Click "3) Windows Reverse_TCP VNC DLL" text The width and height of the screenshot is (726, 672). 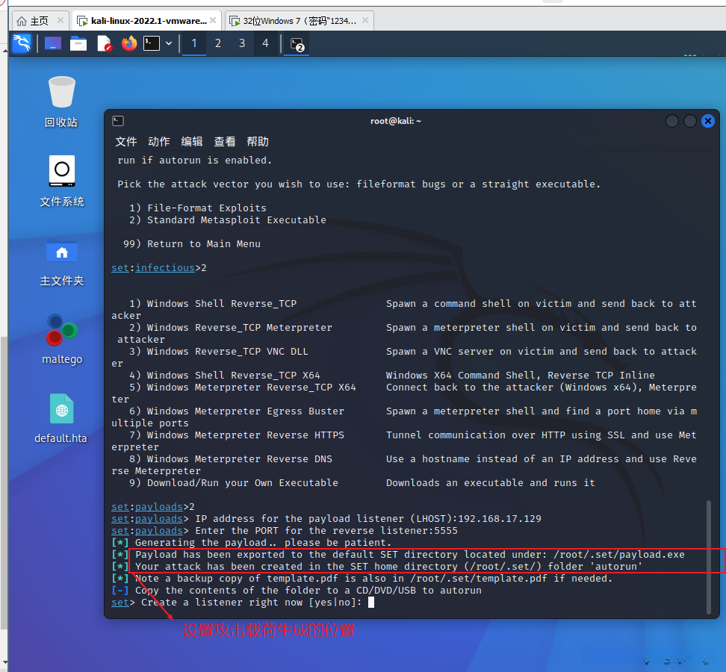point(219,352)
